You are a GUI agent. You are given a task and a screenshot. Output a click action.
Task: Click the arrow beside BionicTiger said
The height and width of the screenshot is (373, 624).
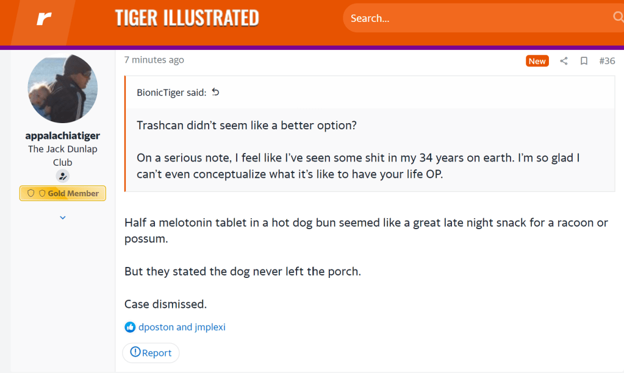click(x=215, y=93)
